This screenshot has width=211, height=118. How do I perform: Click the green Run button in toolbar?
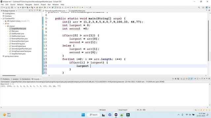23,8
